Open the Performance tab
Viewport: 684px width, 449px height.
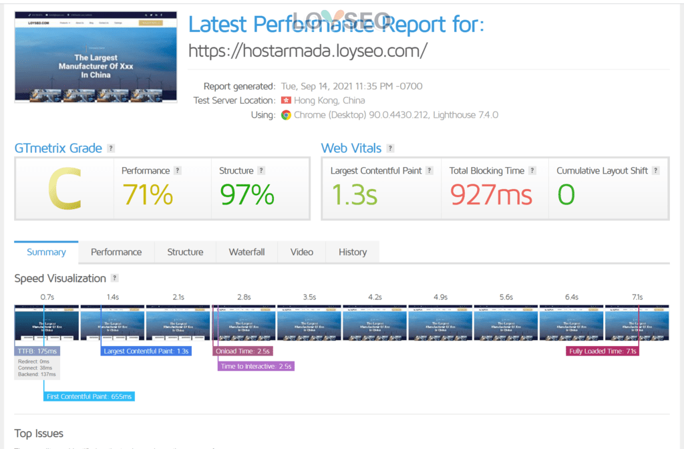pos(116,252)
